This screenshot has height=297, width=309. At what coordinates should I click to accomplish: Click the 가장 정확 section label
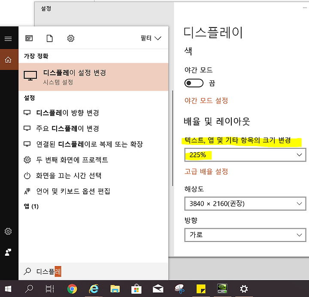coord(36,56)
